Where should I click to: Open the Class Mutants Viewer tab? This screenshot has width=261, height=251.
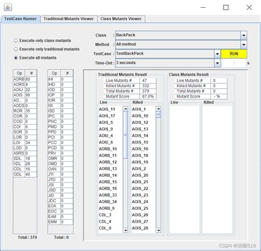[121, 19]
